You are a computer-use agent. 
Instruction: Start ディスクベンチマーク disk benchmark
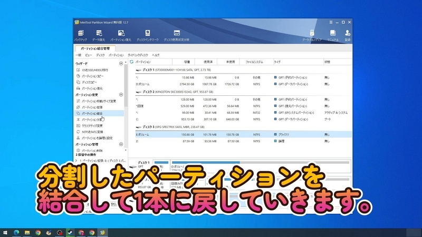tap(148, 35)
